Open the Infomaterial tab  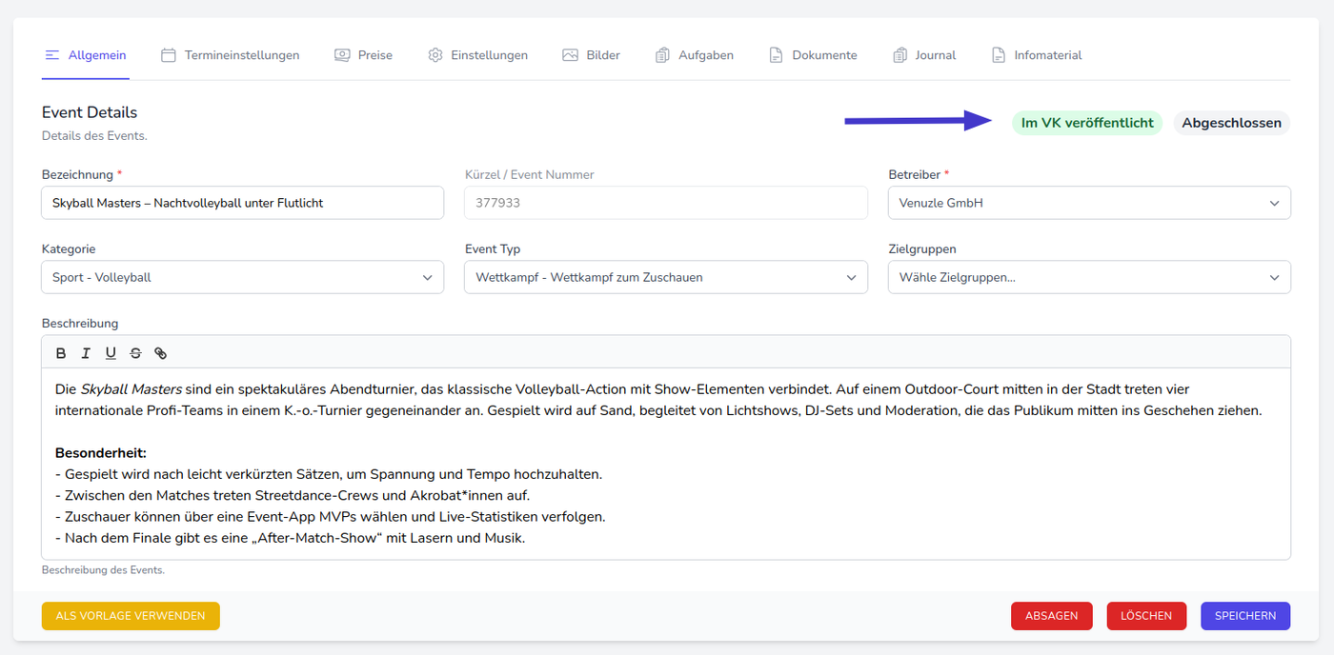1036,55
